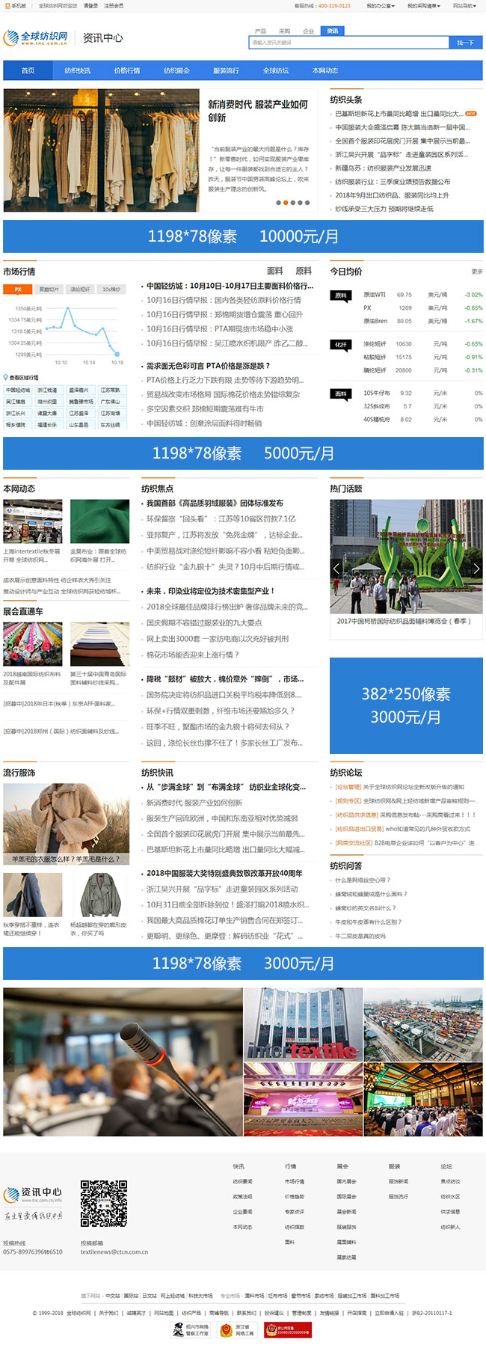Image resolution: width=486 pixels, height=1348 pixels.
Task: Select first carousel dot in headline banner
Action: pyautogui.click(x=279, y=203)
